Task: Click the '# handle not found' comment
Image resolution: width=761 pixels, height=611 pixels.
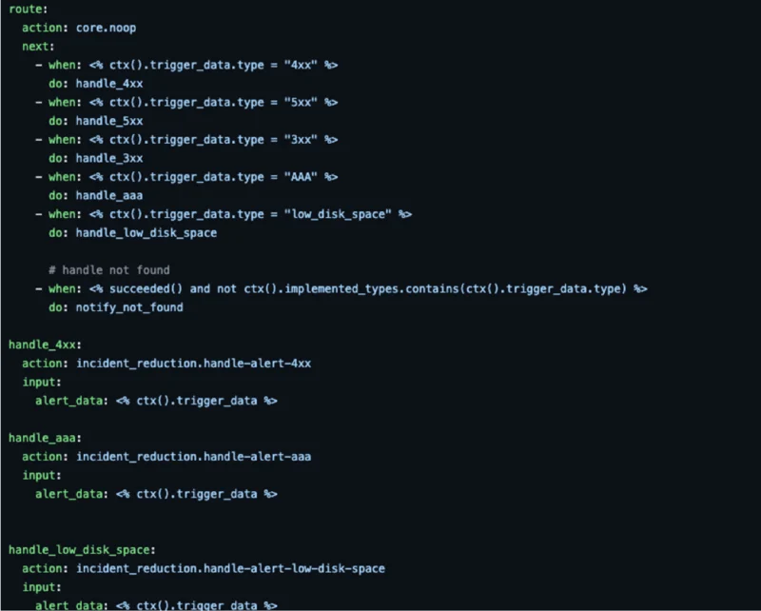Action: point(109,270)
